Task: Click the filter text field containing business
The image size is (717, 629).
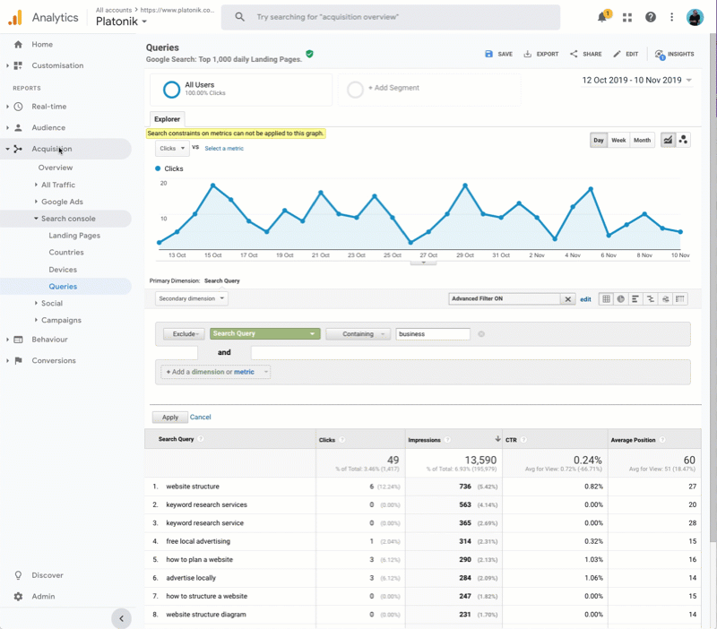Action: (433, 334)
